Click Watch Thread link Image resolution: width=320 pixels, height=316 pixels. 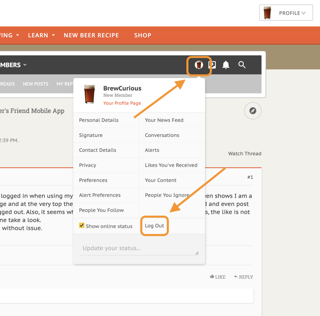tap(244, 154)
